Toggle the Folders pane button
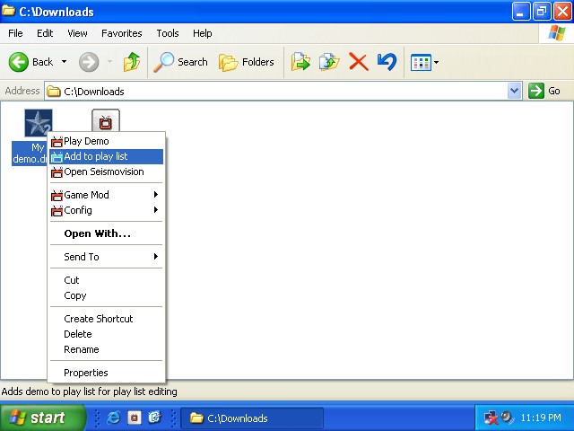This screenshot has height=431, width=574. (247, 62)
